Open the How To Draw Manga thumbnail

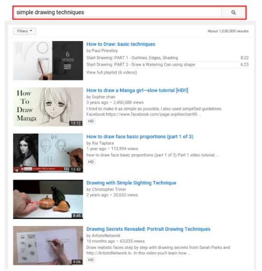pos(48,107)
